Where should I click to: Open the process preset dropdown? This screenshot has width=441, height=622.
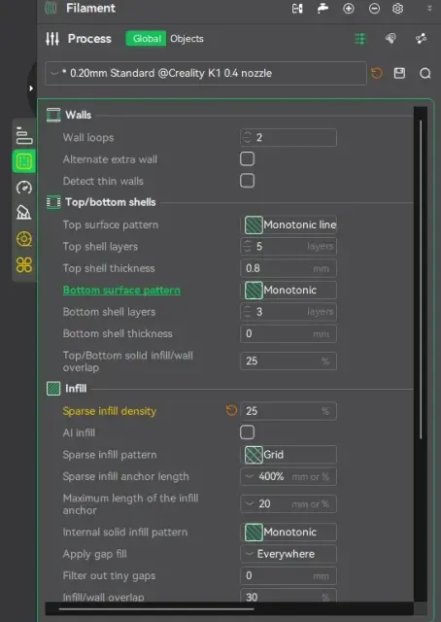[206, 73]
